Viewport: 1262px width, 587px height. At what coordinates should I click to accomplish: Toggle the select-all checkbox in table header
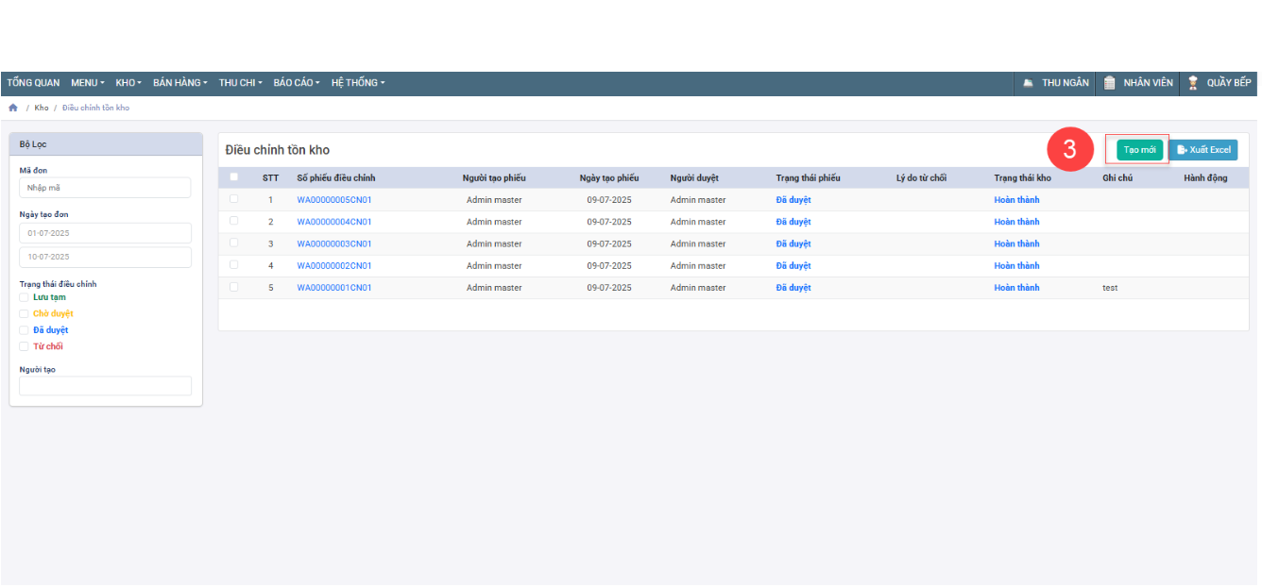234,177
